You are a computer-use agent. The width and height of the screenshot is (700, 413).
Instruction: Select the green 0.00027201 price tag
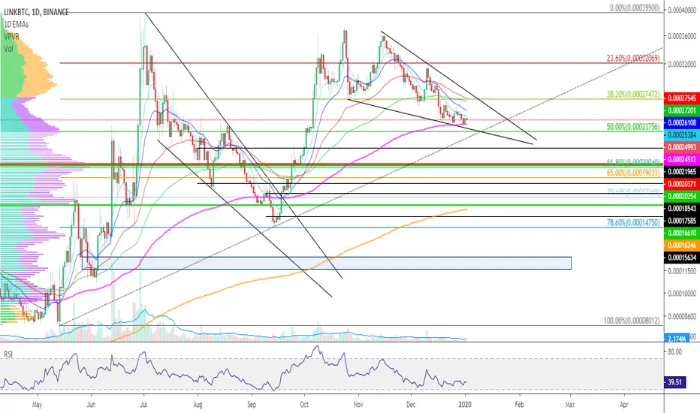(x=682, y=110)
